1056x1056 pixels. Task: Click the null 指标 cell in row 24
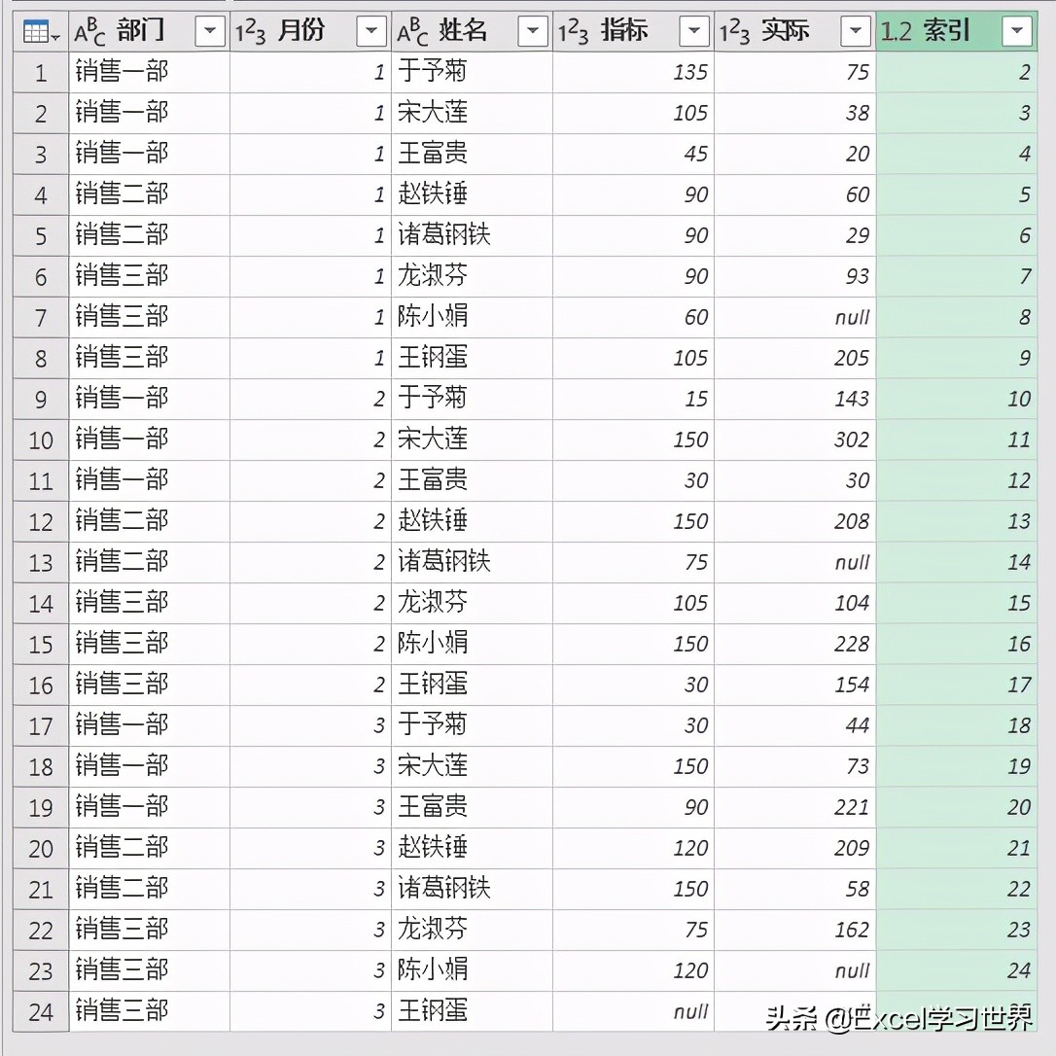(x=634, y=1012)
